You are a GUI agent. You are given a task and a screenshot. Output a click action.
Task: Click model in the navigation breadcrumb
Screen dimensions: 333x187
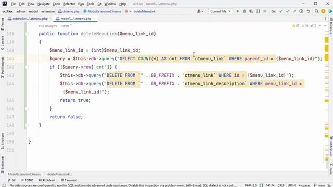pos(33,11)
